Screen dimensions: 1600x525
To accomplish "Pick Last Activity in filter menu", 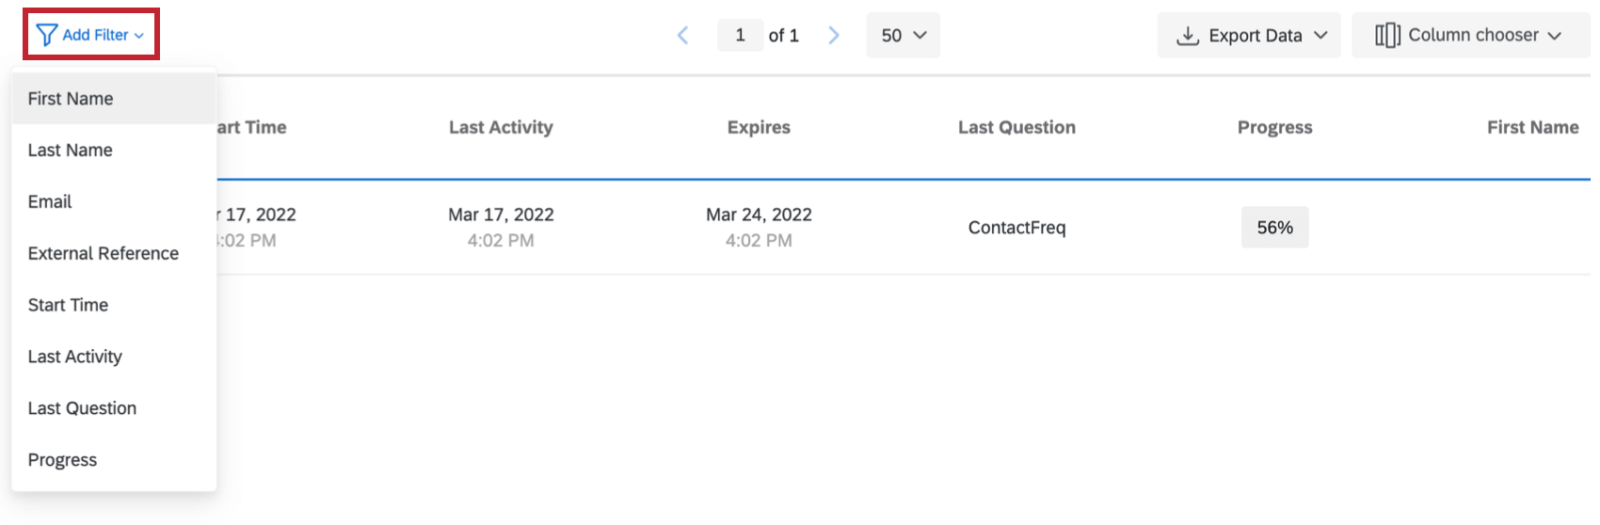I will pos(75,358).
